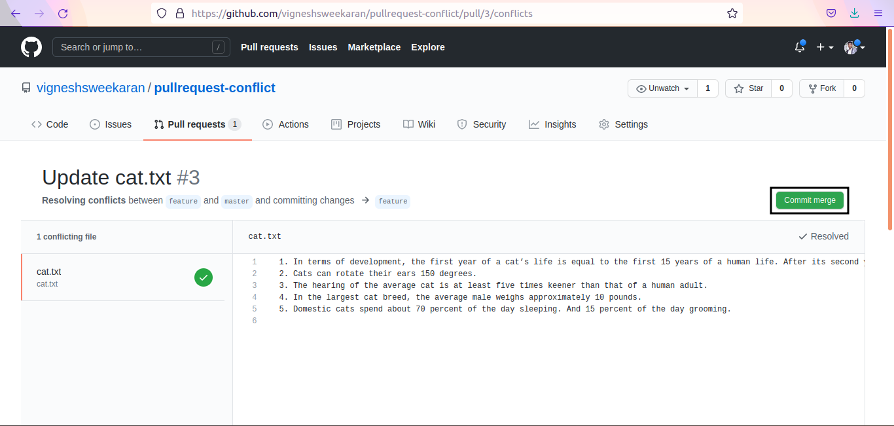Click the browser back arrow
This screenshot has height=426, width=894.
tap(16, 13)
